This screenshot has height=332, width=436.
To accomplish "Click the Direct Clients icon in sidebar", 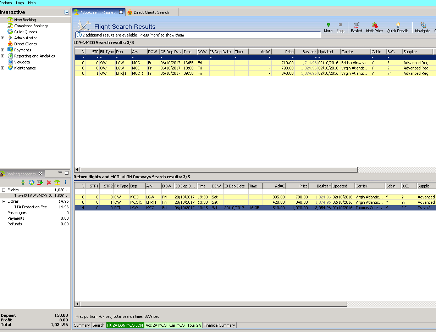I will point(10,44).
